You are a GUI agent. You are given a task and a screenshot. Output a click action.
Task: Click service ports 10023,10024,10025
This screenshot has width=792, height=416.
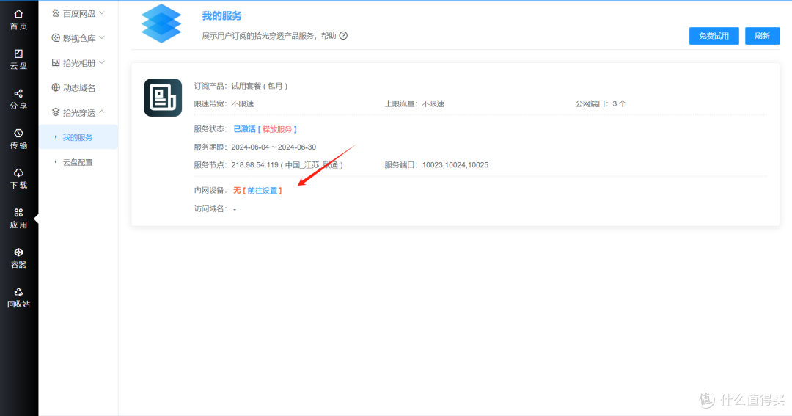click(455, 165)
